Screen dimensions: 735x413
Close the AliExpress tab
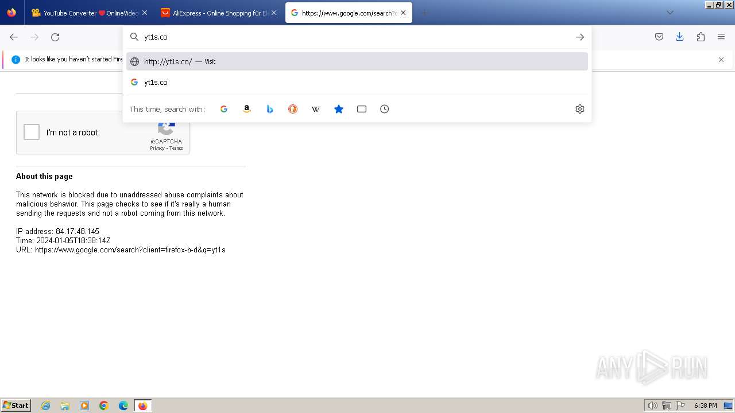pos(274,13)
